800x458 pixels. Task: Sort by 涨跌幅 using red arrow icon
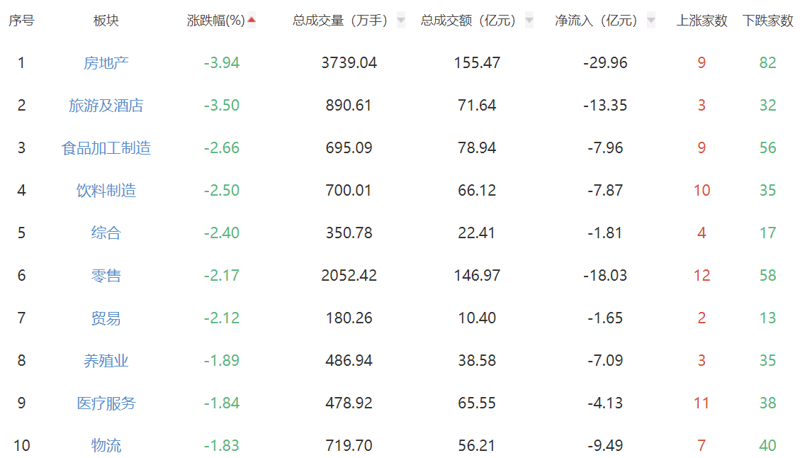pos(252,21)
